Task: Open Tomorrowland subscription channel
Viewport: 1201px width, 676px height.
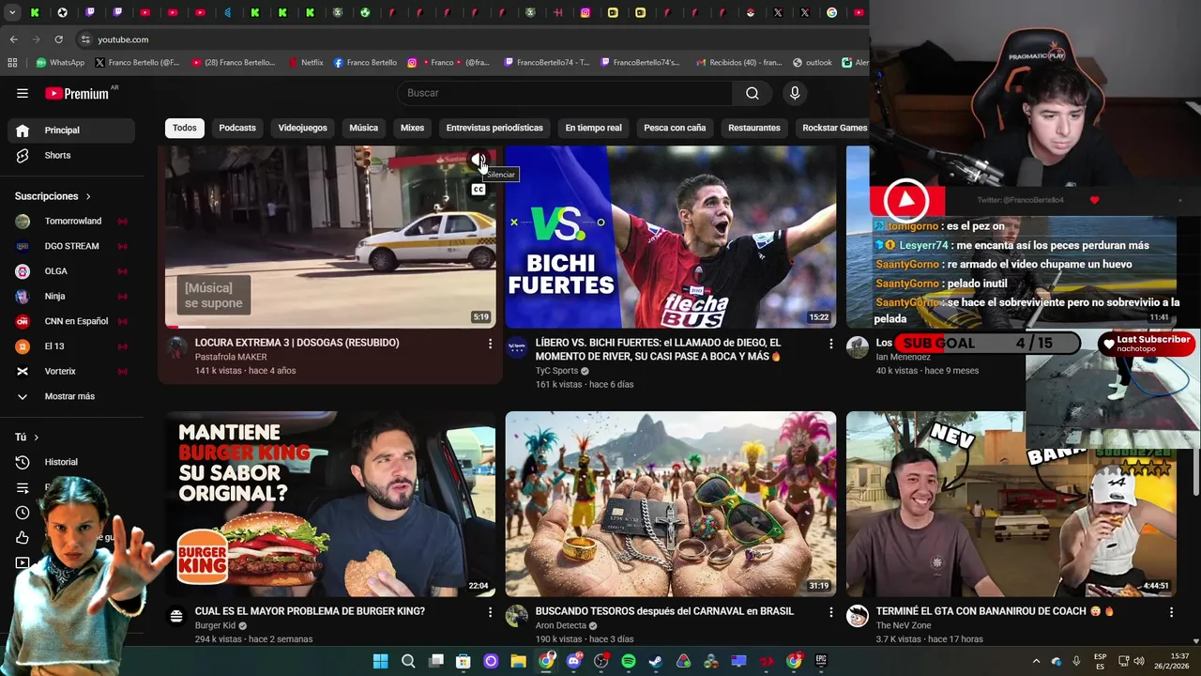Action: (71, 221)
